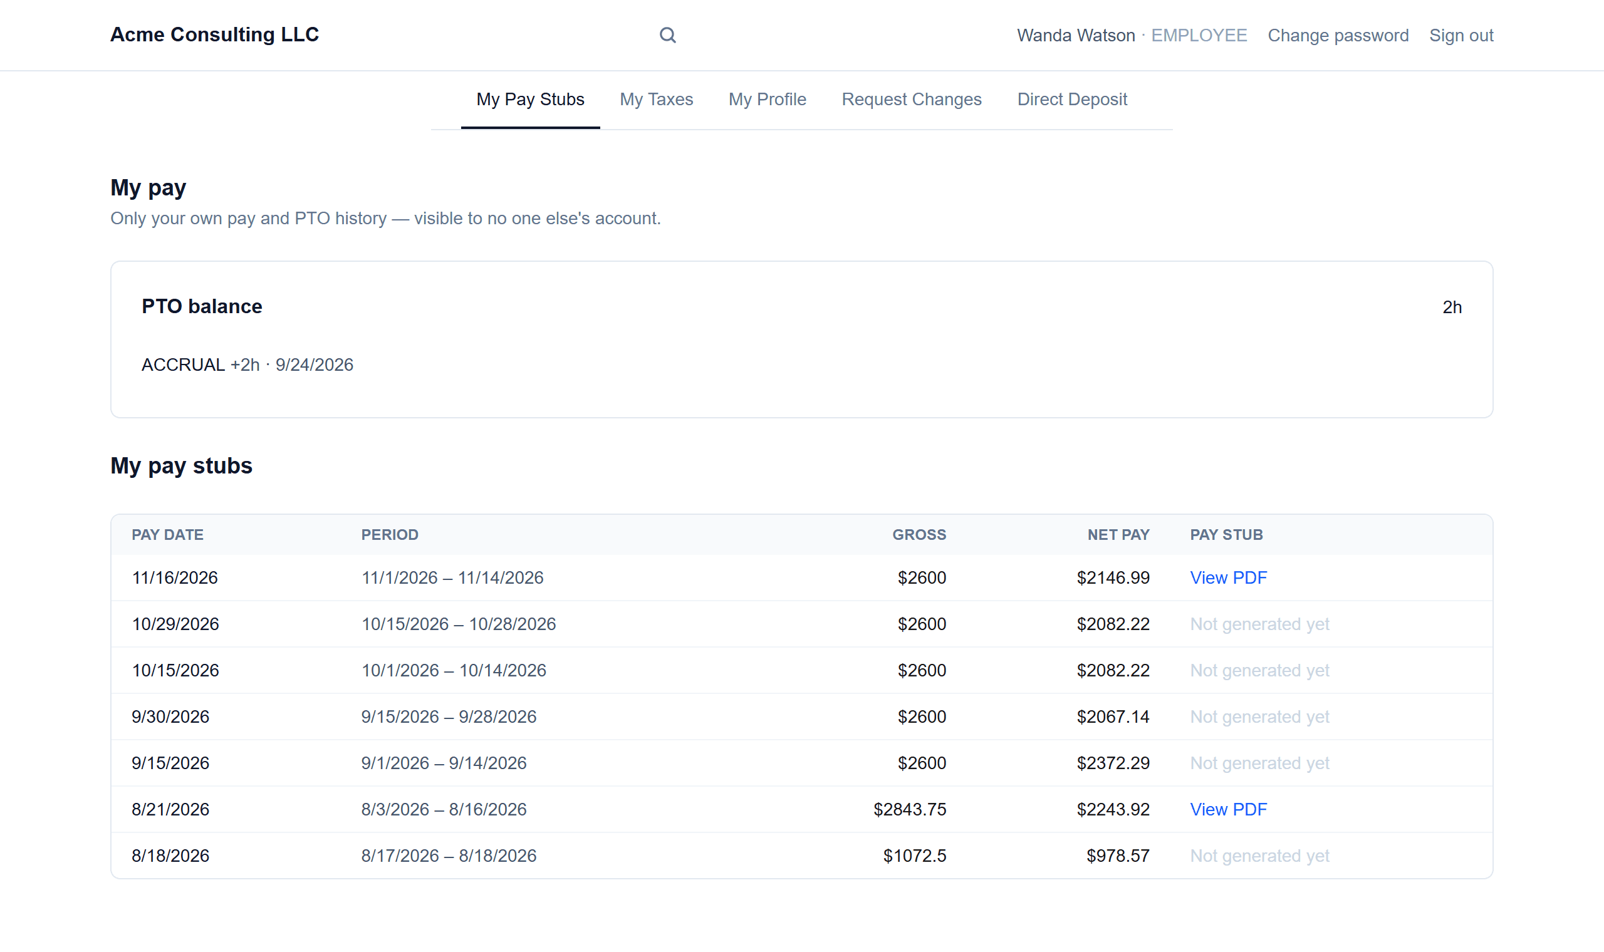This screenshot has width=1604, height=952.
Task: Click the 2h PTO balance value
Action: [x=1451, y=308]
